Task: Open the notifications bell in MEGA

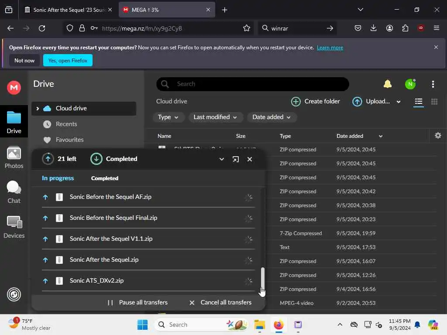Action: [388, 84]
